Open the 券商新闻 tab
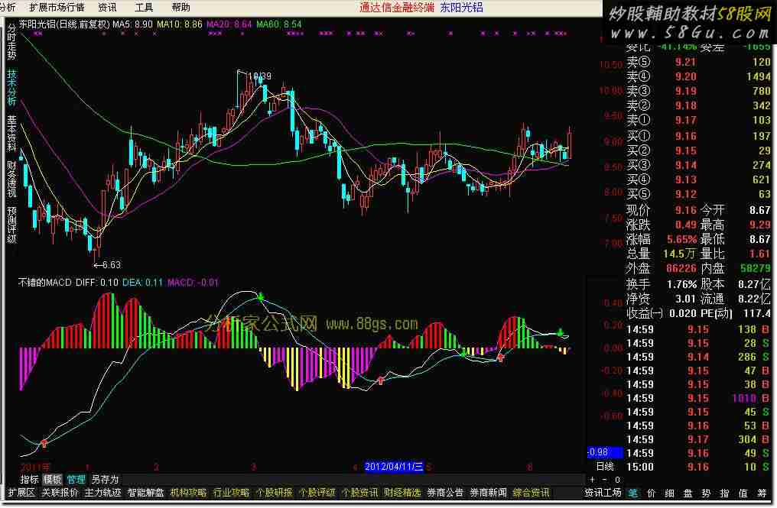The width and height of the screenshot is (777, 508). click(x=488, y=493)
